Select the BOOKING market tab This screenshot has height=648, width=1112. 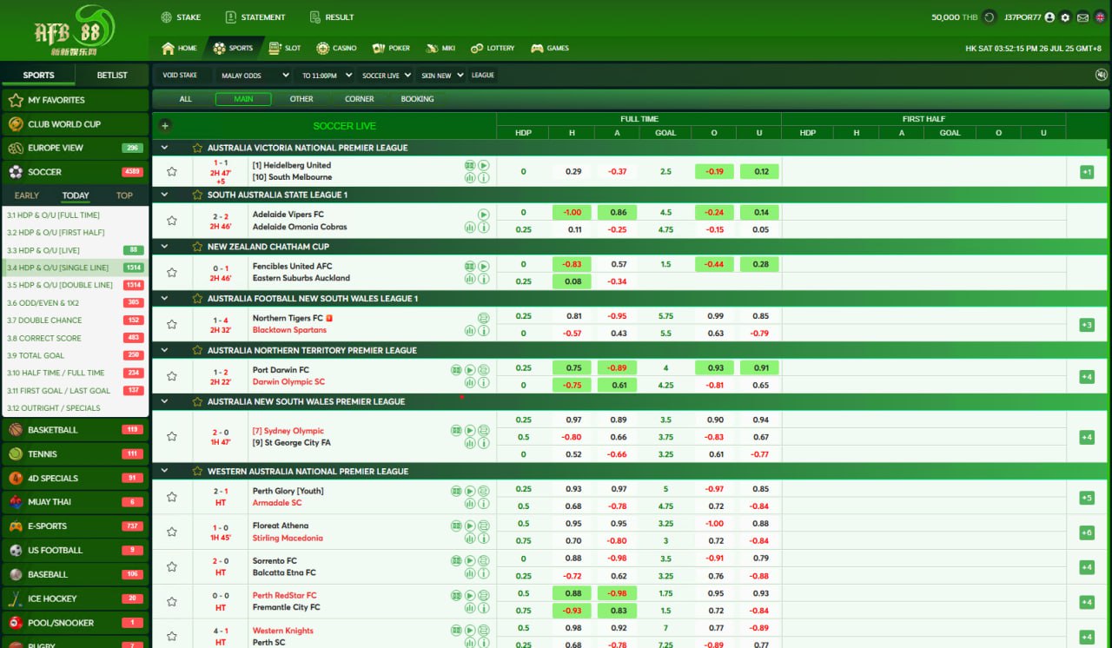click(x=417, y=99)
